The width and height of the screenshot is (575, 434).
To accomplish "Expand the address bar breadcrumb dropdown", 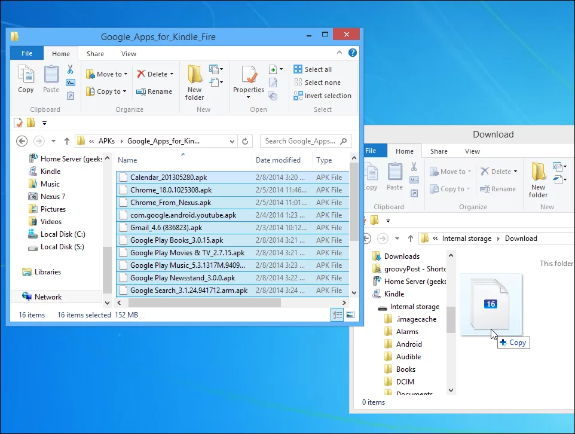I will (232, 141).
